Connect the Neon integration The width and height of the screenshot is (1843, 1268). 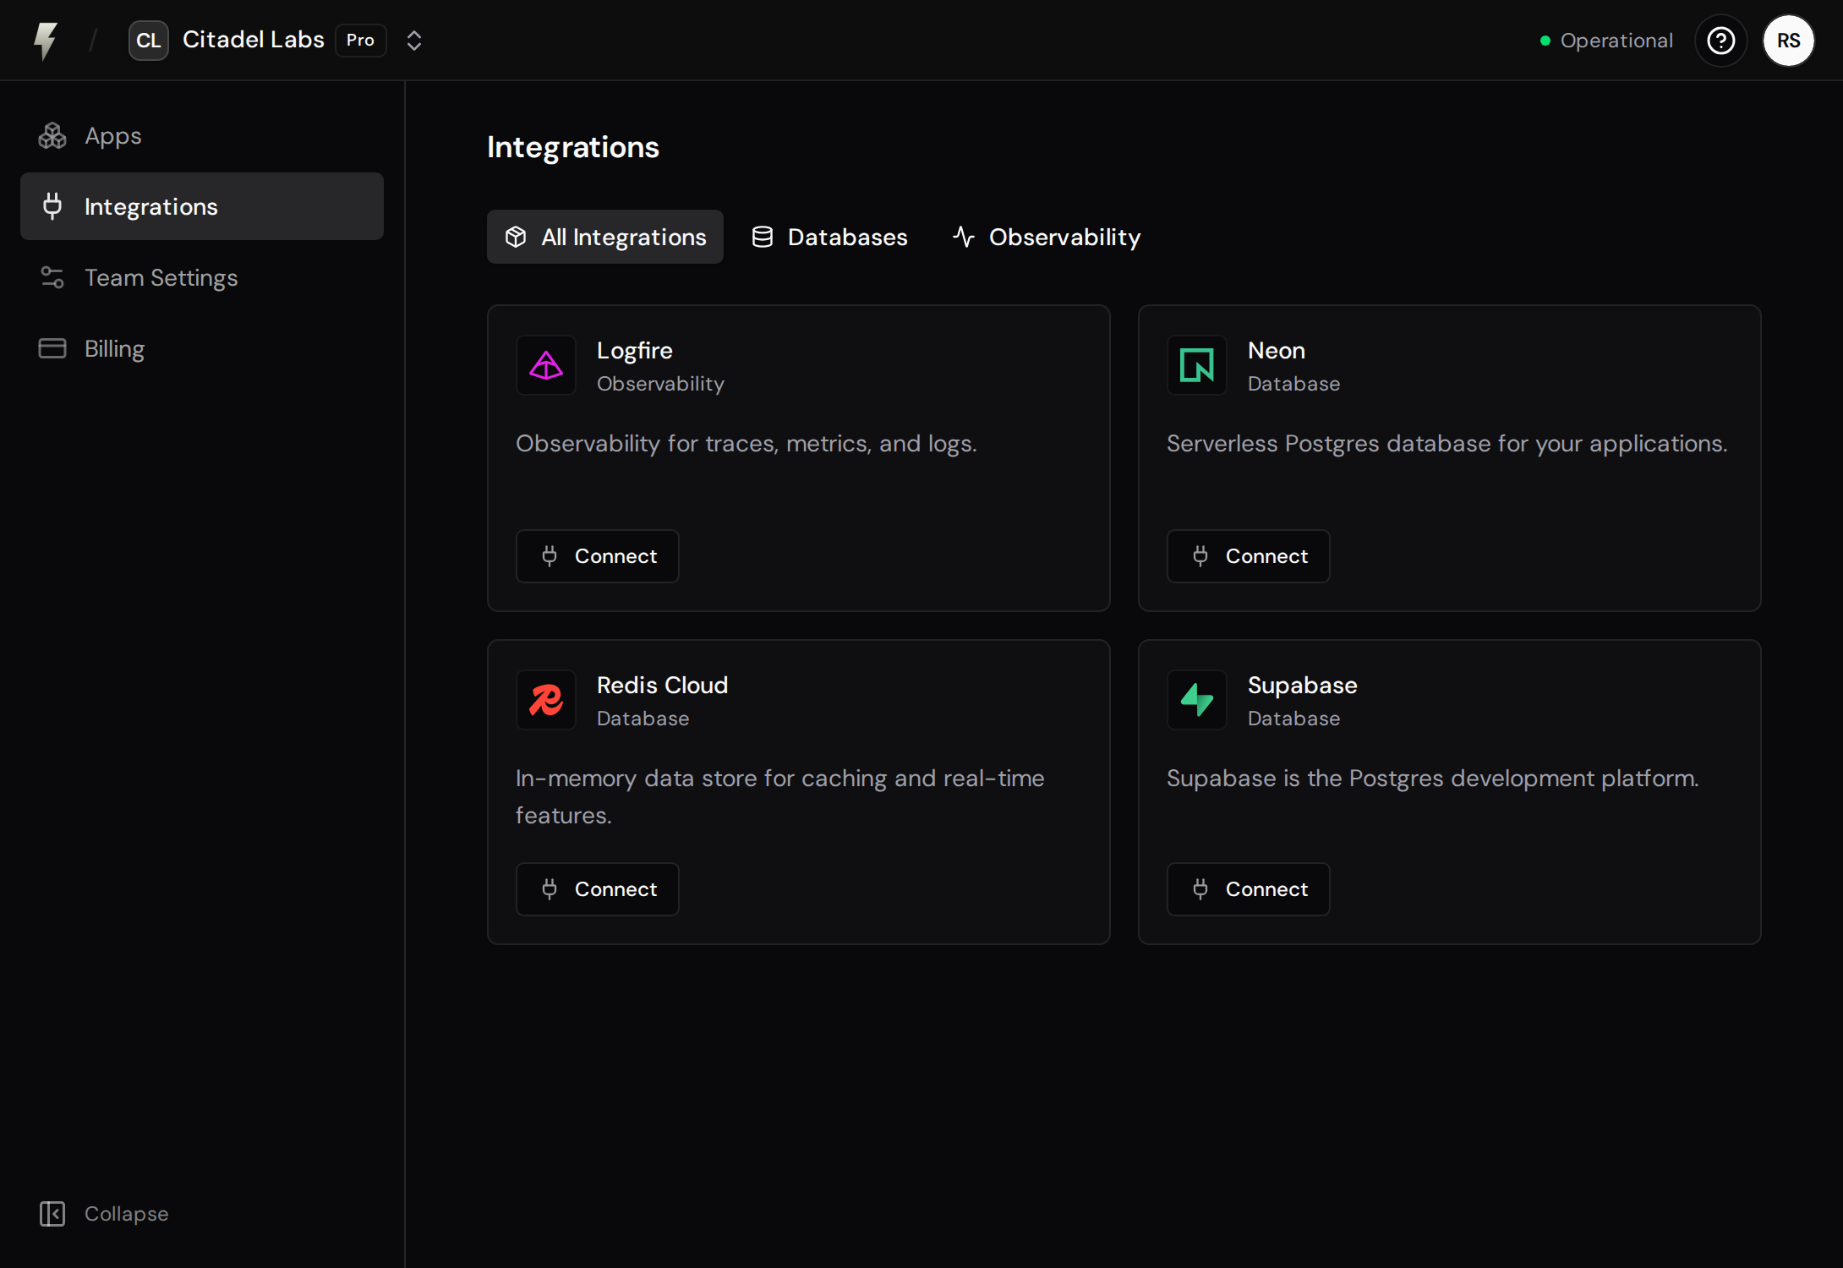click(x=1249, y=556)
